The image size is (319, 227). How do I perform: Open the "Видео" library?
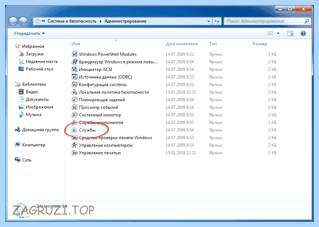click(x=32, y=92)
